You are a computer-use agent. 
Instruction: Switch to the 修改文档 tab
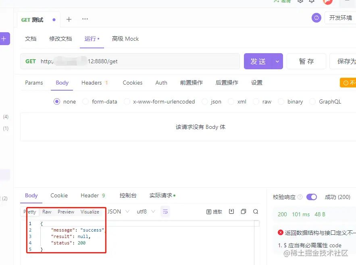tap(60, 39)
